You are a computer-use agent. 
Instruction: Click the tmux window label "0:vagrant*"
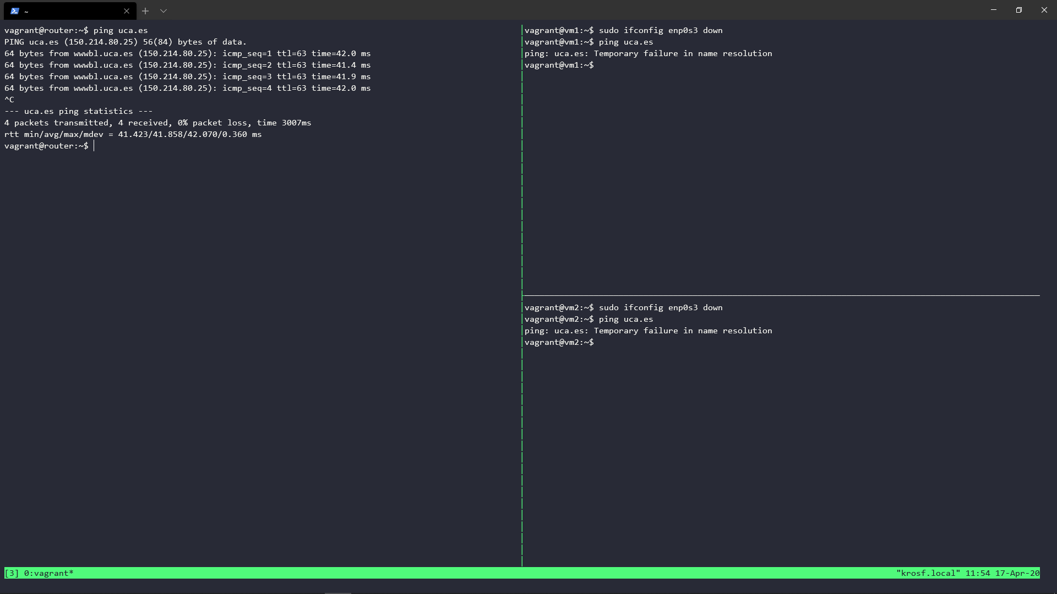point(49,573)
